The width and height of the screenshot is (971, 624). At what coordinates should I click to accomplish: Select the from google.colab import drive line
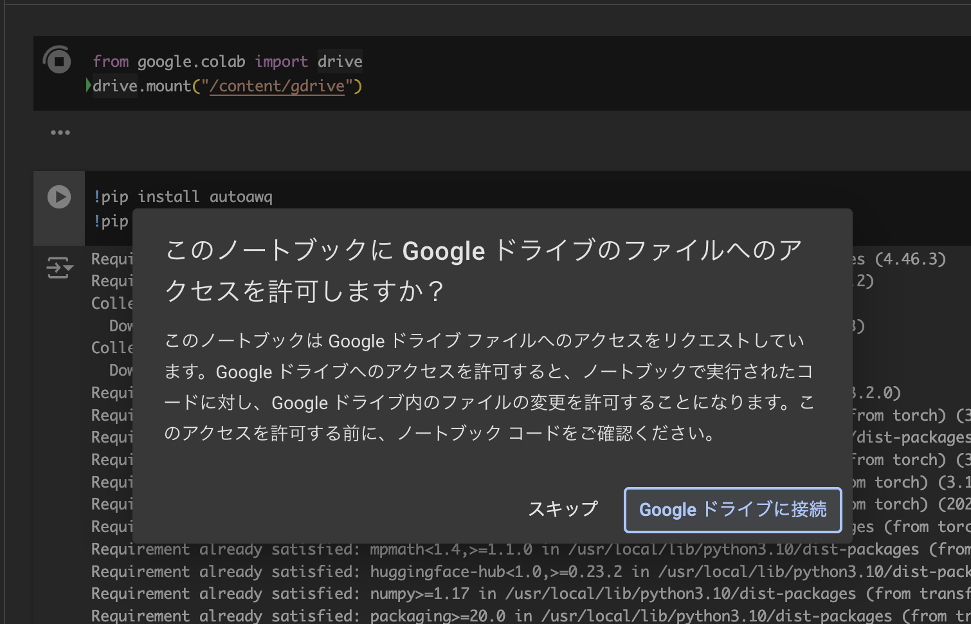(227, 60)
